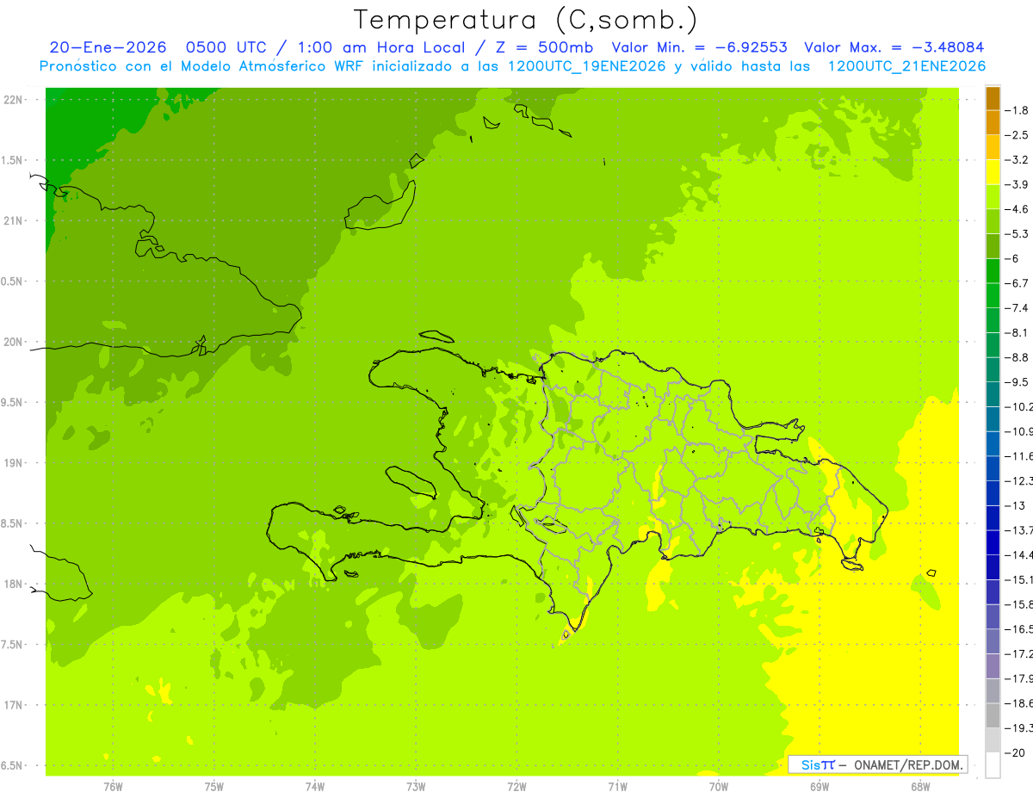Screen dimensions: 1033x798
Task: Click the '68W' longitude label
Action: click(x=920, y=787)
